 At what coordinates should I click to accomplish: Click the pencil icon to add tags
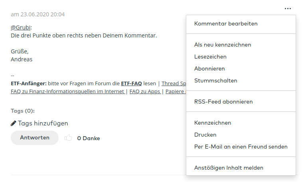(x=14, y=123)
